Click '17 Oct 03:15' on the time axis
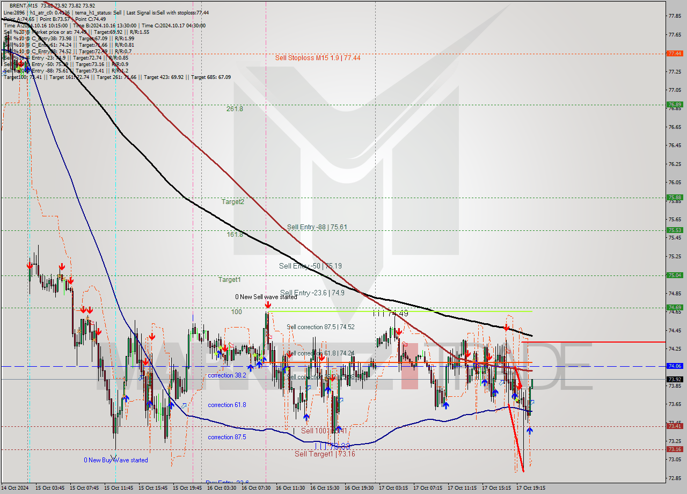 click(393, 488)
